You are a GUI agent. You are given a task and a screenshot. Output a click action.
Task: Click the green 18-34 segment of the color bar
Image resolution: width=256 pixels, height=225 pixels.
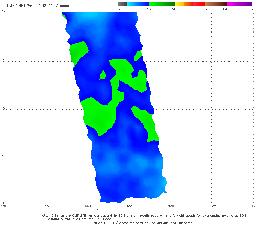click(162, 4)
